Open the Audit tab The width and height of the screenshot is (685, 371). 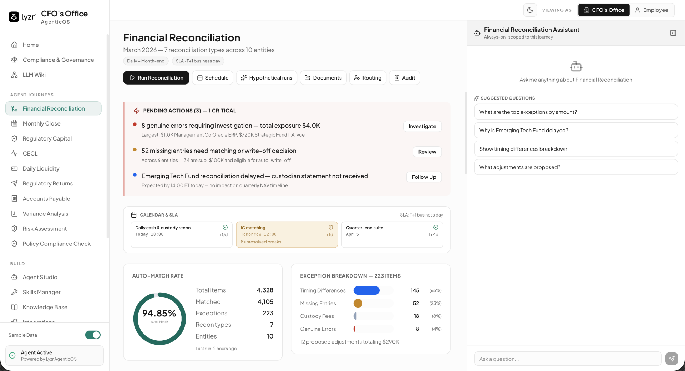point(404,78)
